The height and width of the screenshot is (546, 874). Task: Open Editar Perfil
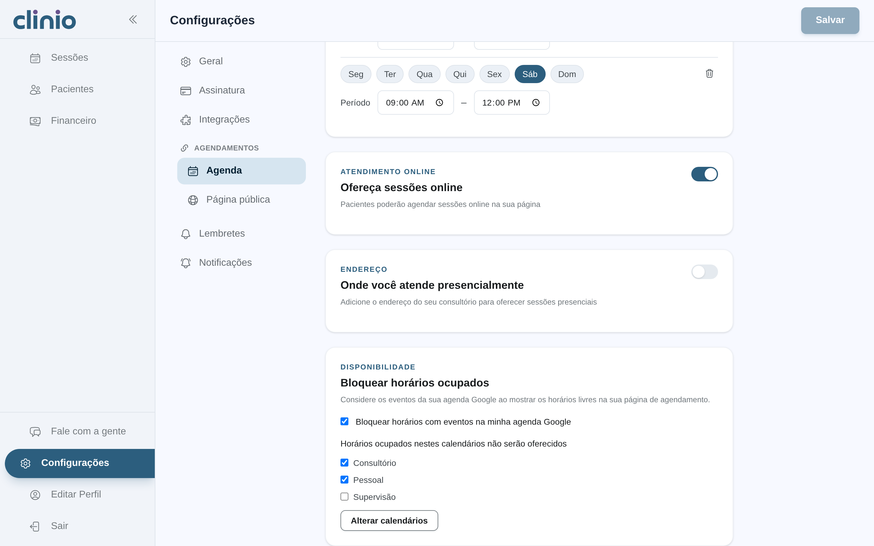77,495
